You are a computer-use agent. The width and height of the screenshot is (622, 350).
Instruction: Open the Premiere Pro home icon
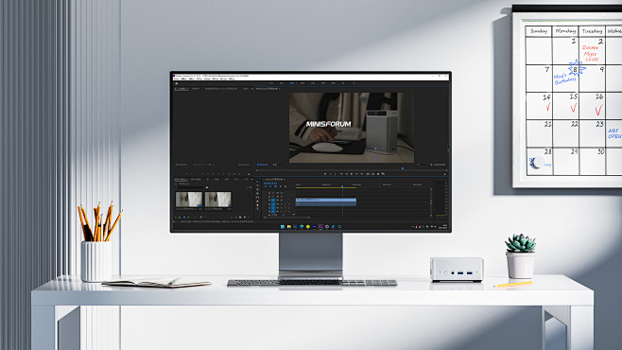click(x=176, y=83)
